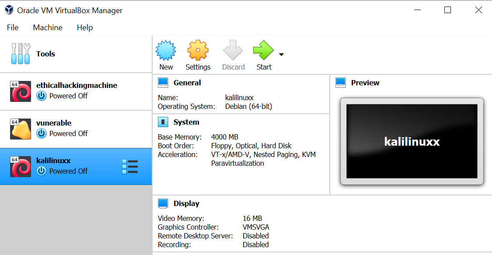Maximize the VirtualBox Manager window
492x255 pixels.
[x=447, y=10]
